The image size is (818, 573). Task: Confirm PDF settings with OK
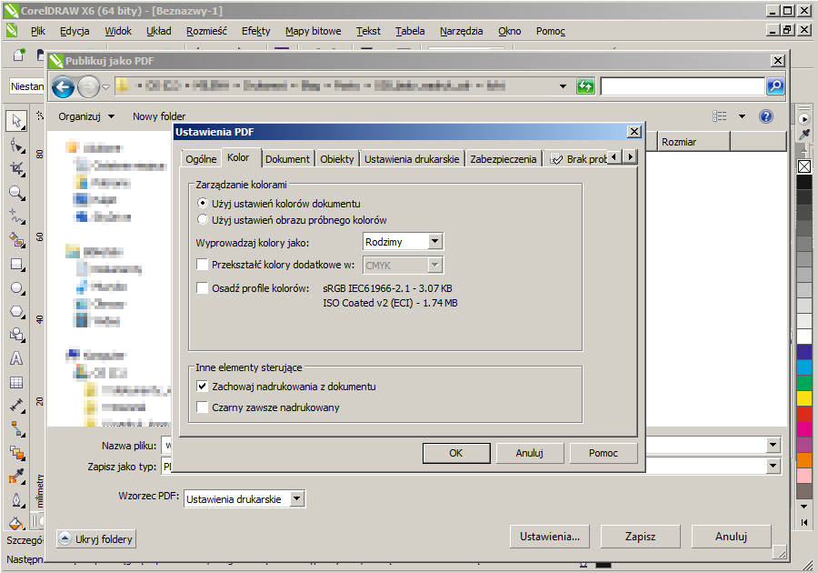pyautogui.click(x=456, y=453)
